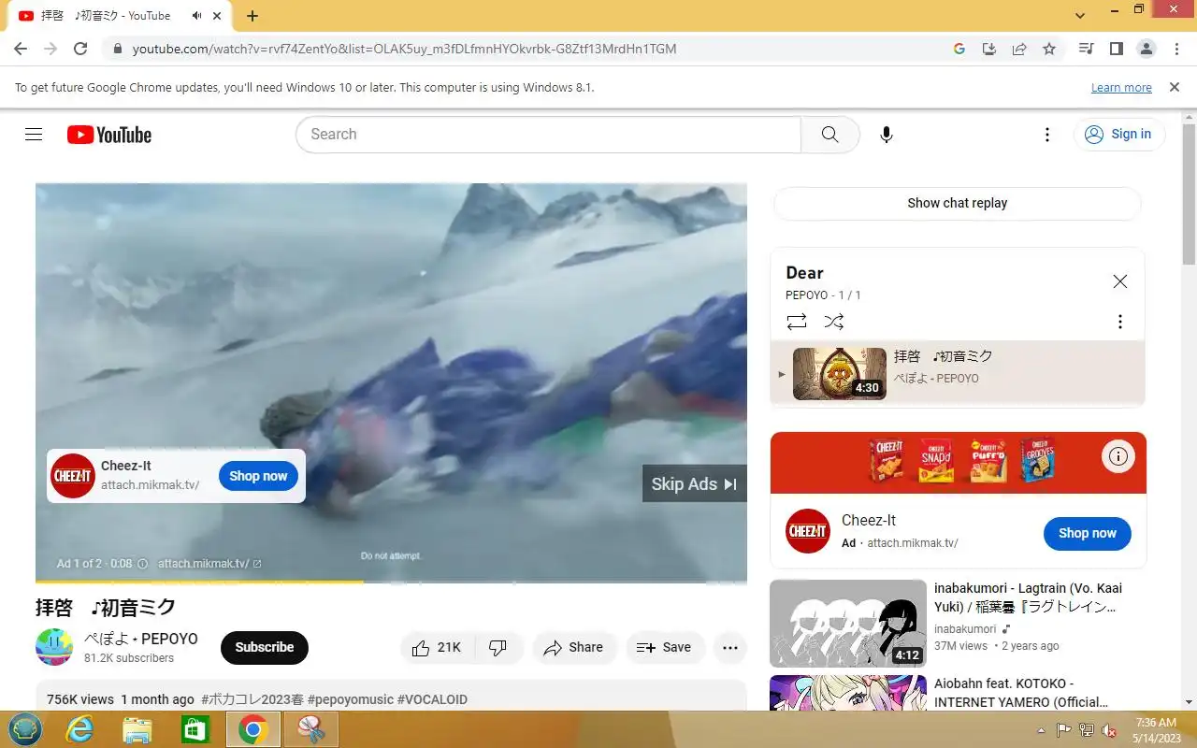Image resolution: width=1197 pixels, height=748 pixels.
Task: Go to YouTube home via logo
Action: coord(109,135)
